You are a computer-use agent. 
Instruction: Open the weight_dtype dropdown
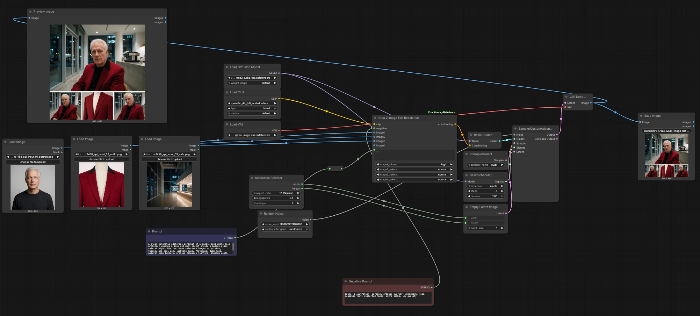pyautogui.click(x=252, y=83)
